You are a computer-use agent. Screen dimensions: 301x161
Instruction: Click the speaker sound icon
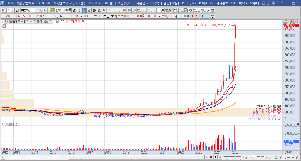click(45, 10)
